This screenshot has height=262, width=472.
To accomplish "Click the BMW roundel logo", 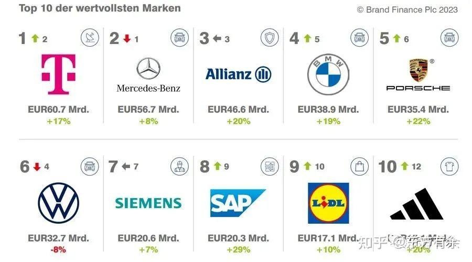I will pyautogui.click(x=328, y=74).
